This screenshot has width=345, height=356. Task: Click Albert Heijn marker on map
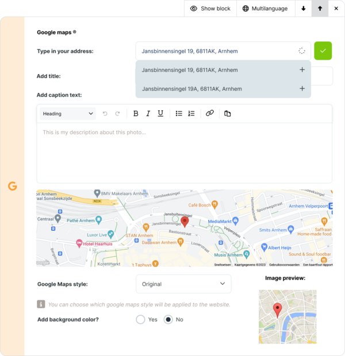coord(264,247)
